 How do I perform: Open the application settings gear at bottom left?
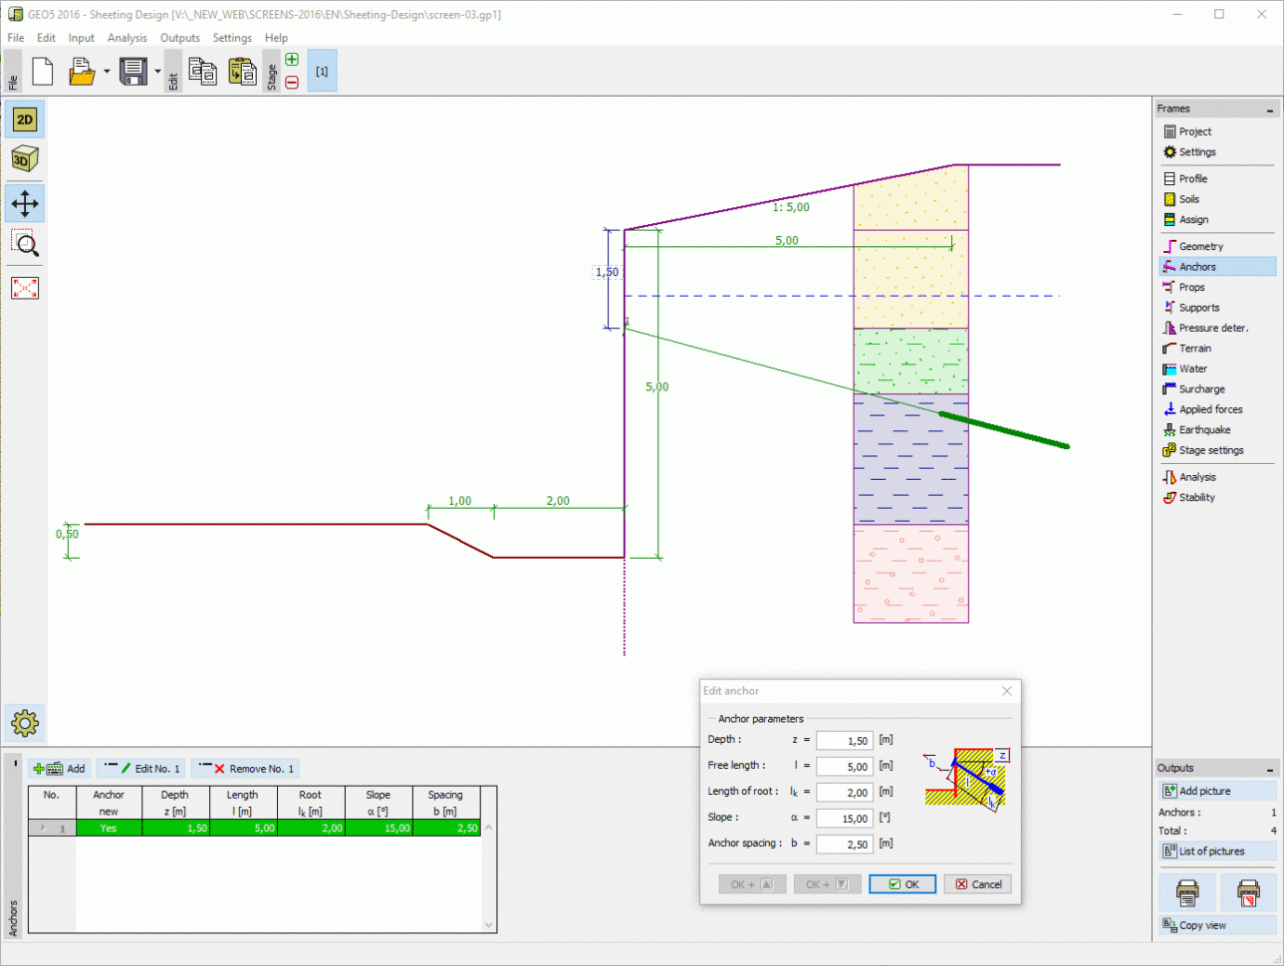pos(24,723)
